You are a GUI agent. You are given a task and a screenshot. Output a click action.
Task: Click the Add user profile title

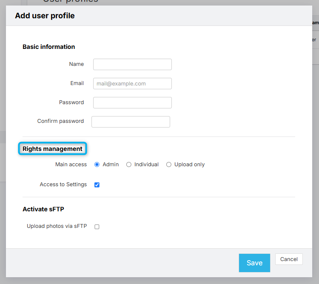tap(45, 16)
